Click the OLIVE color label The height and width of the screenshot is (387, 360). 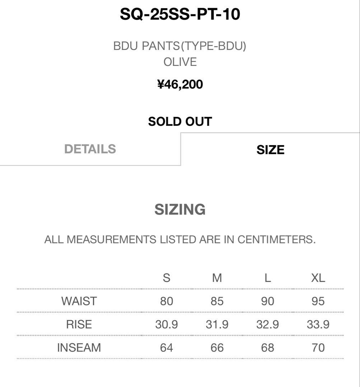[x=180, y=62]
